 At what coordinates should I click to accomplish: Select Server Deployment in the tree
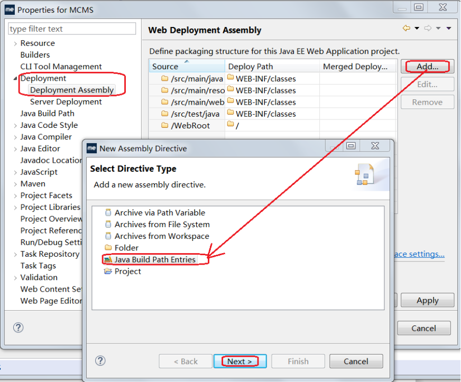(66, 101)
